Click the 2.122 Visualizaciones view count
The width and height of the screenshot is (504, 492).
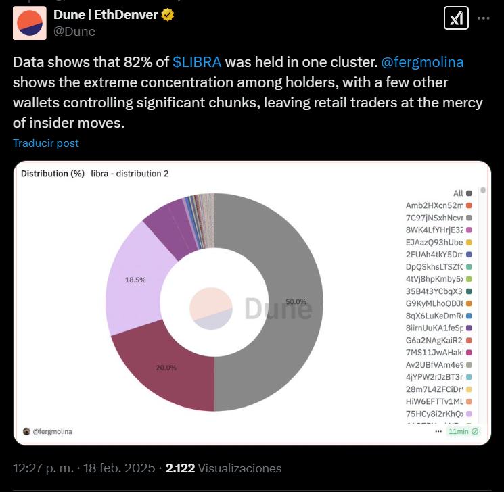point(223,468)
